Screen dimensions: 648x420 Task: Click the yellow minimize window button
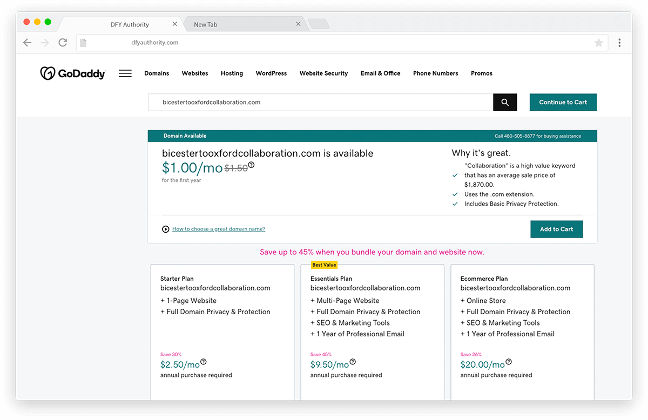(x=37, y=22)
